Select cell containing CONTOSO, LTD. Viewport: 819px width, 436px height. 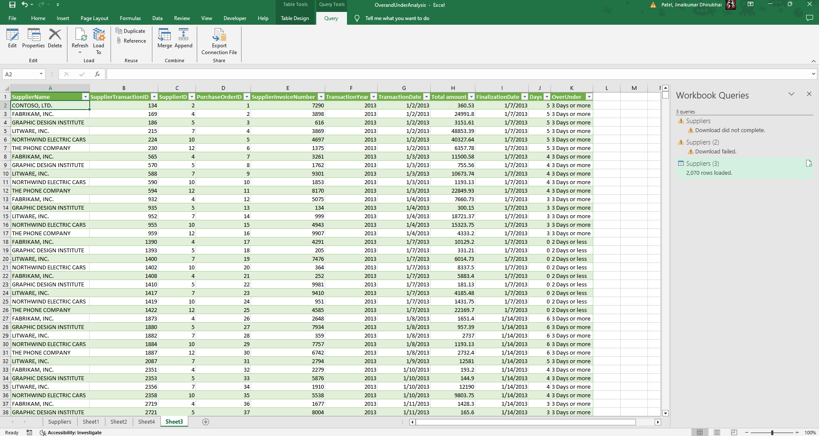coord(50,105)
